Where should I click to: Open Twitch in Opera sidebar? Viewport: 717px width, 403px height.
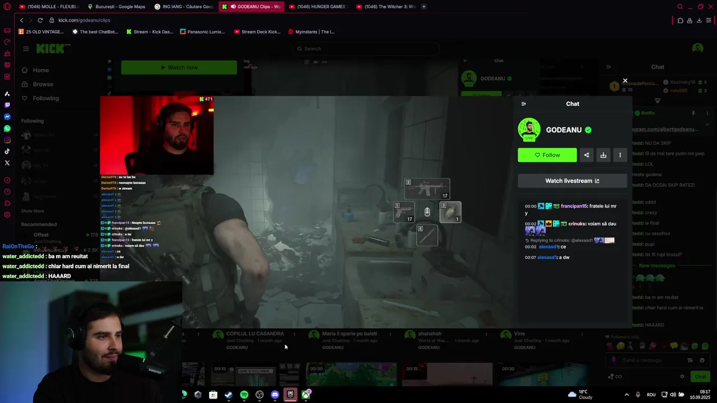7,105
